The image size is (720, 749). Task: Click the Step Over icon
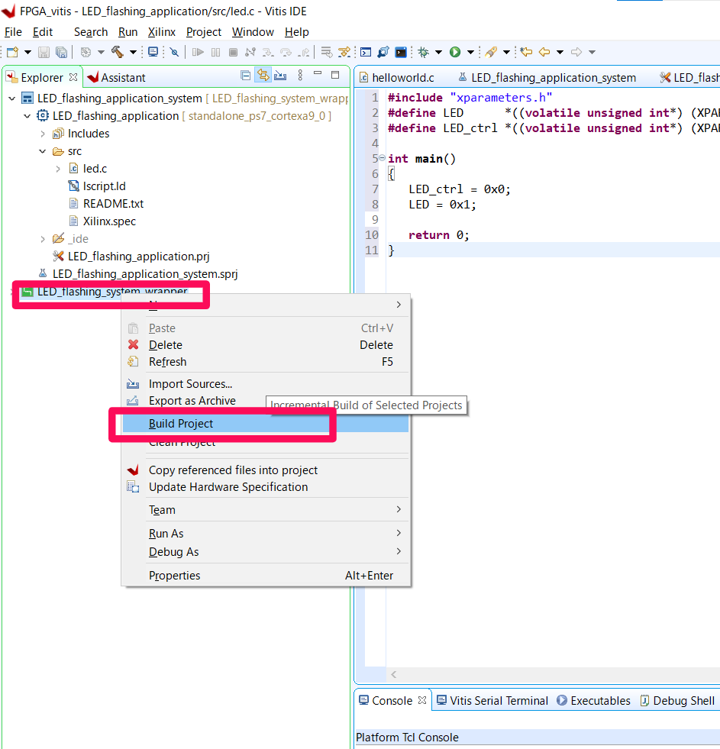coord(286,52)
